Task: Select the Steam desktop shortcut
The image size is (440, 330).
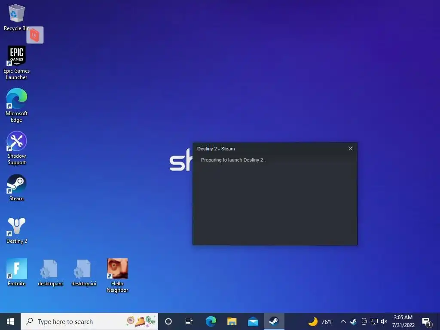Action: [x=17, y=187]
